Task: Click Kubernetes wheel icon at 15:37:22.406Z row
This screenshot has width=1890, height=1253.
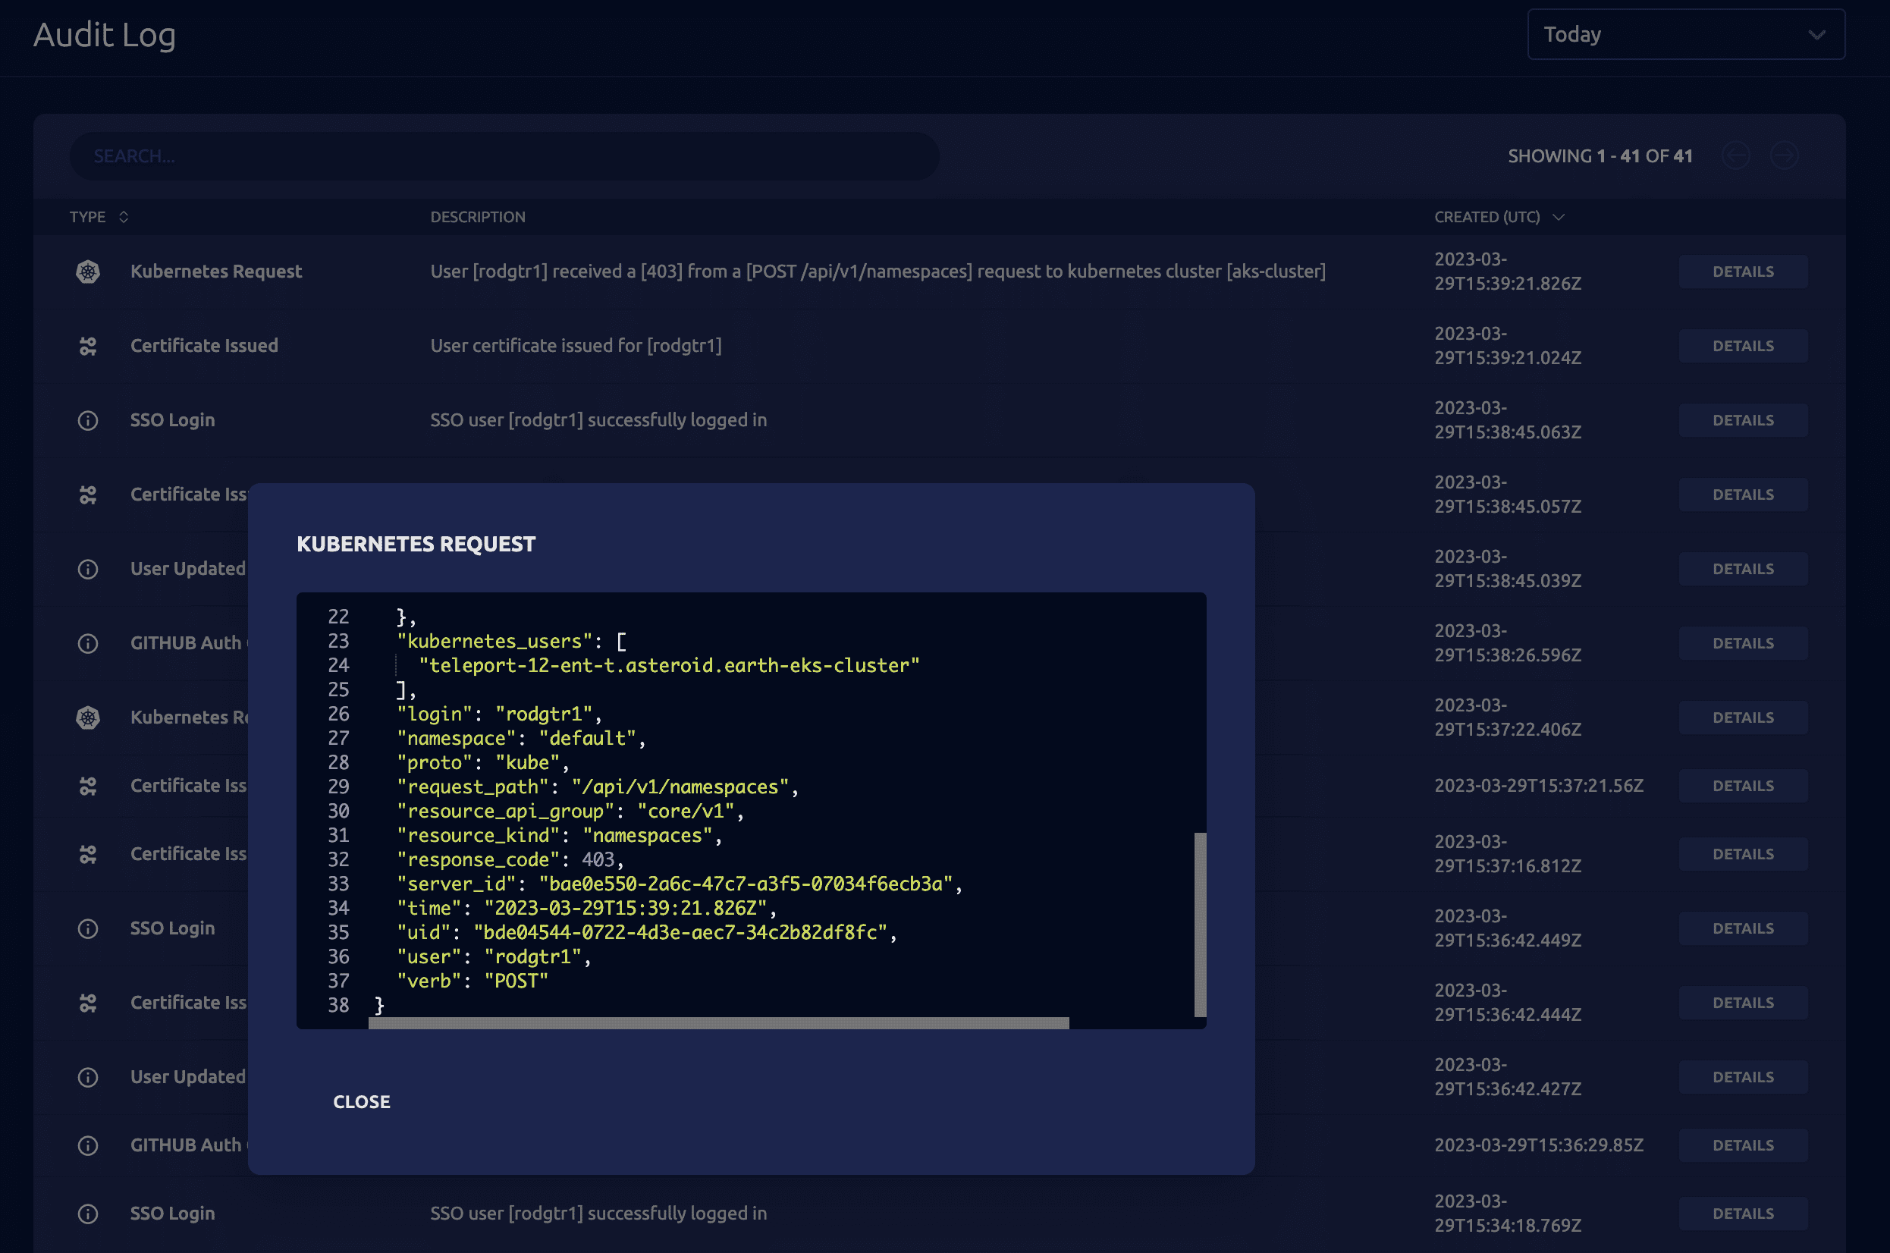Action: [x=88, y=718]
